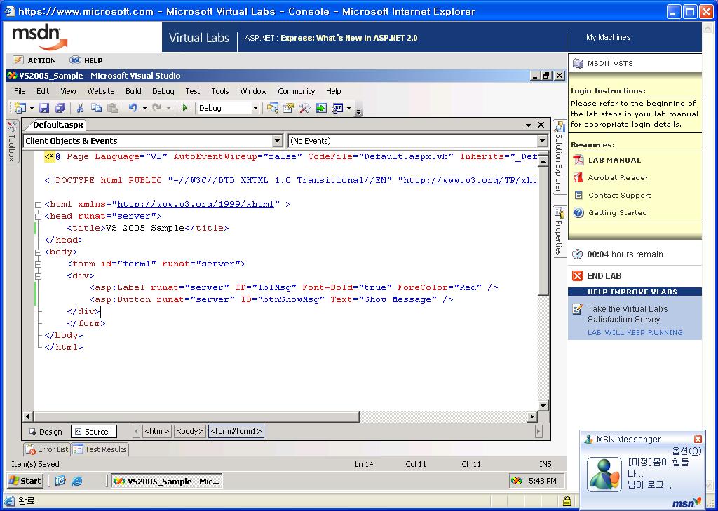Screen dimensions: 718x511
Task: Switch the editor to Source view
Action: [93, 432]
